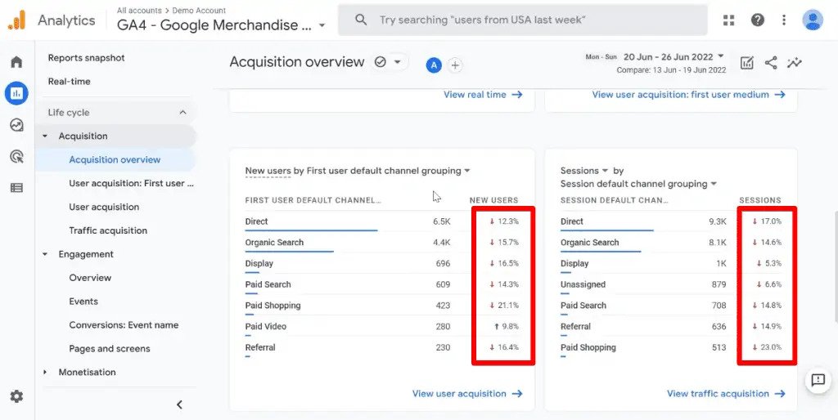The width and height of the screenshot is (838, 420).
Task: Open the Explore icon in left rail
Action: (x=16, y=125)
